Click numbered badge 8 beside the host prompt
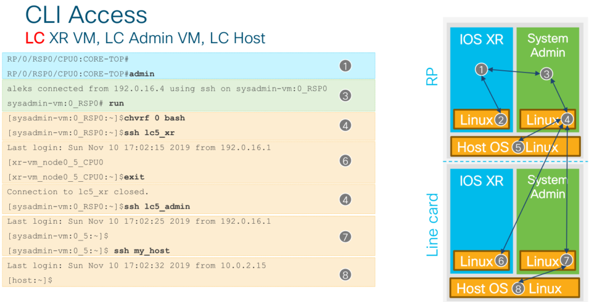Screen dimensions: 589x302 tap(345, 274)
